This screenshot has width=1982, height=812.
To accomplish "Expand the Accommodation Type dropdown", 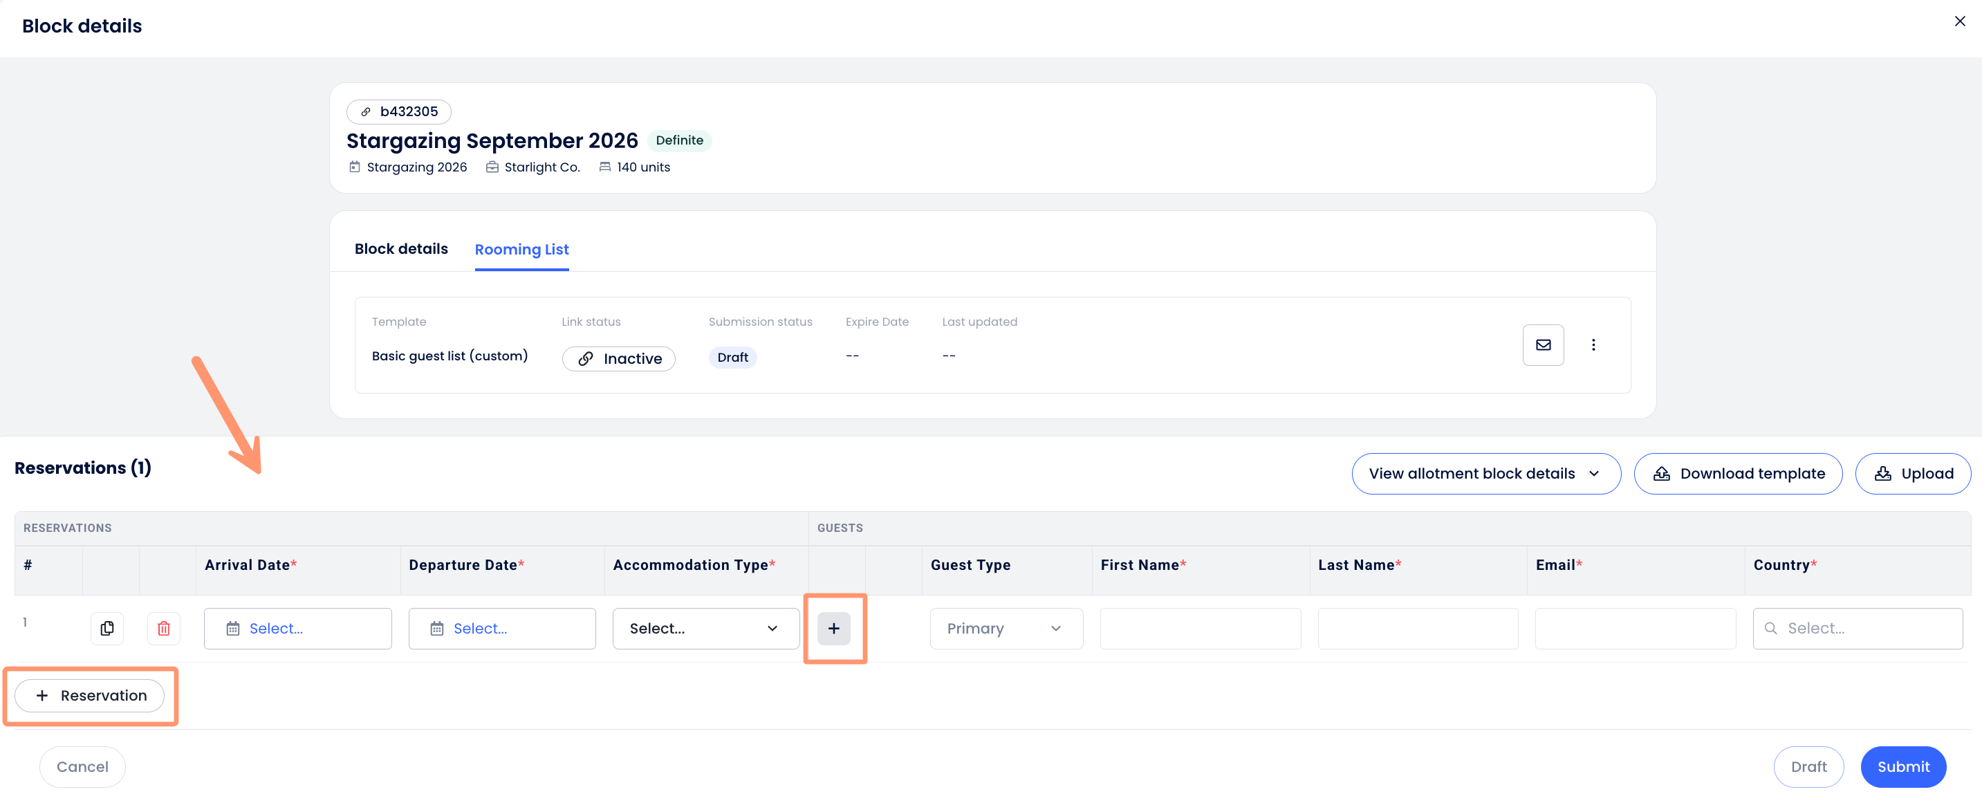I will (705, 628).
